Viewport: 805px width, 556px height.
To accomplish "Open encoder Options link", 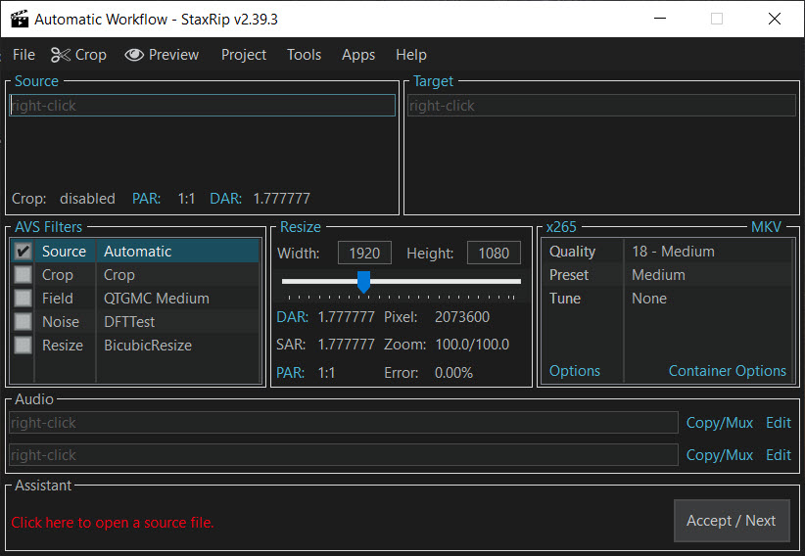I will click(x=575, y=371).
